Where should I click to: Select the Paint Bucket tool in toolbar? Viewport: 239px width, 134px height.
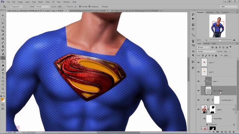point(3,58)
